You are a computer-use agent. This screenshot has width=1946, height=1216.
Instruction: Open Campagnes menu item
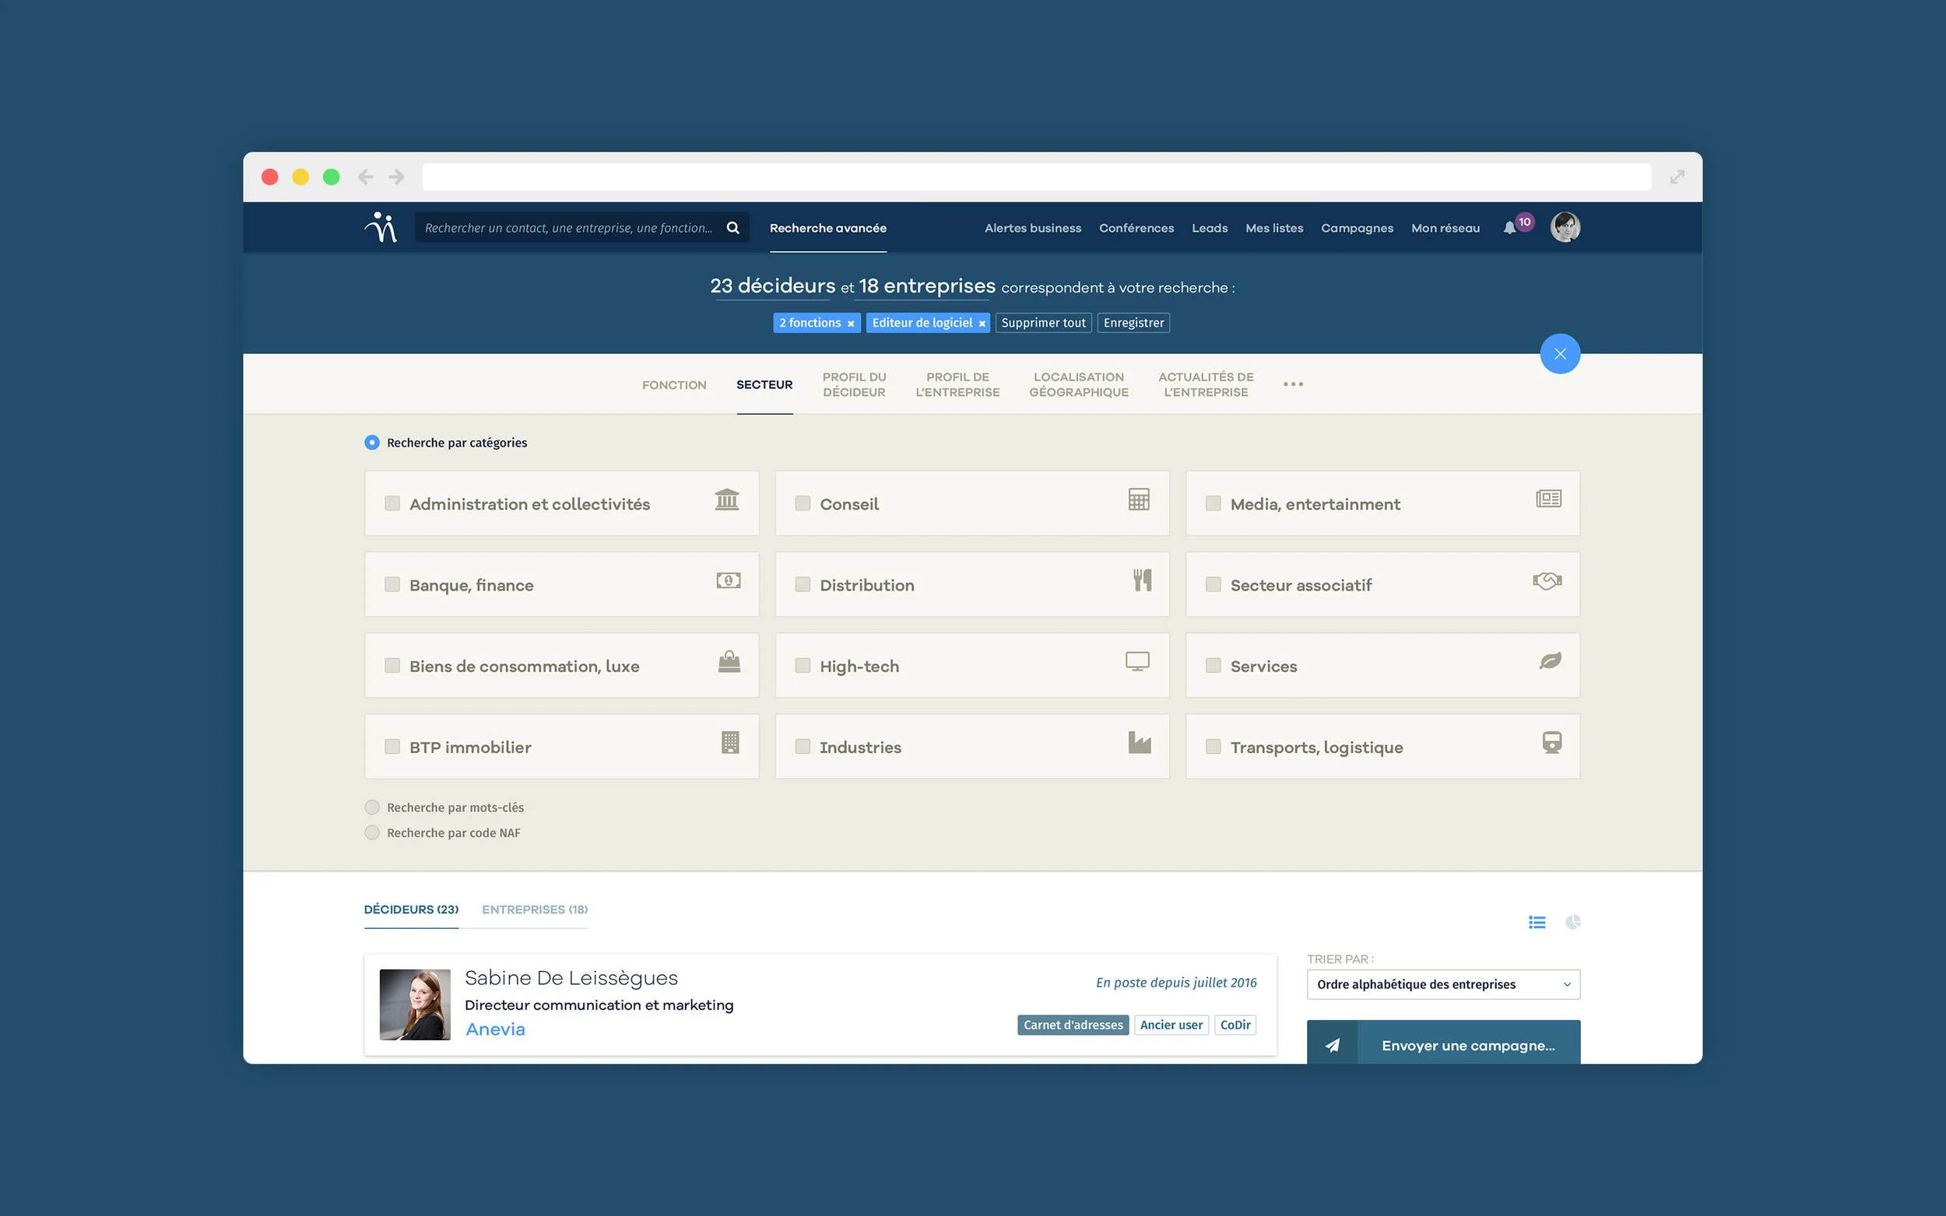pyautogui.click(x=1357, y=229)
